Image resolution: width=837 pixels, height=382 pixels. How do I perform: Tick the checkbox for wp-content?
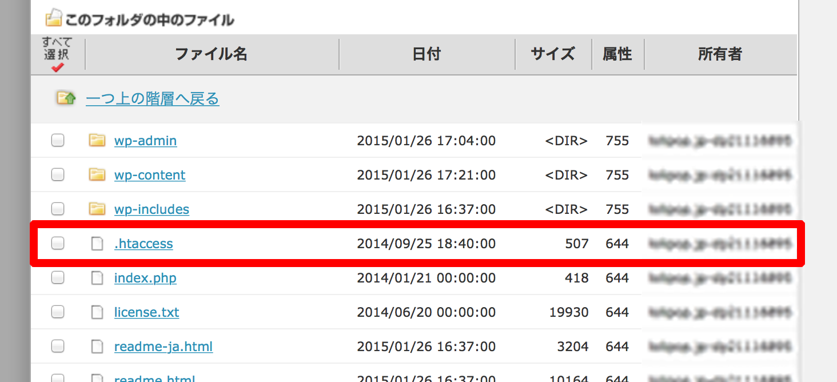[x=58, y=174]
